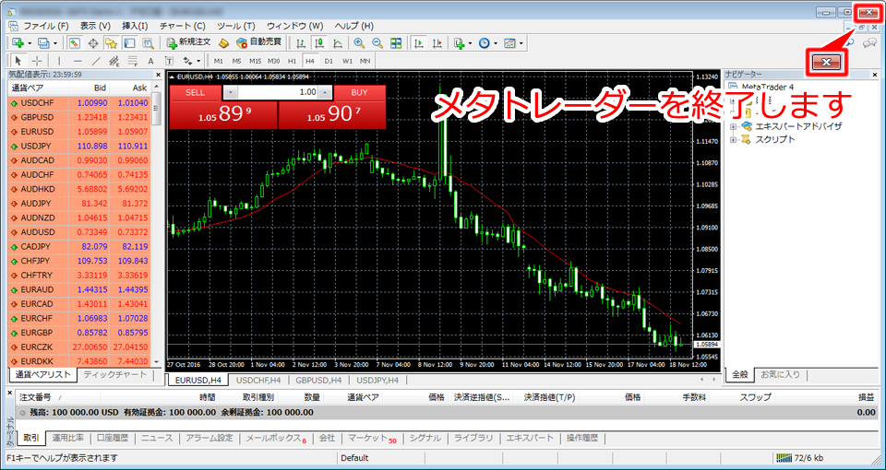Open the Indicators dropdown arrow
886x470 pixels.
coord(470,43)
